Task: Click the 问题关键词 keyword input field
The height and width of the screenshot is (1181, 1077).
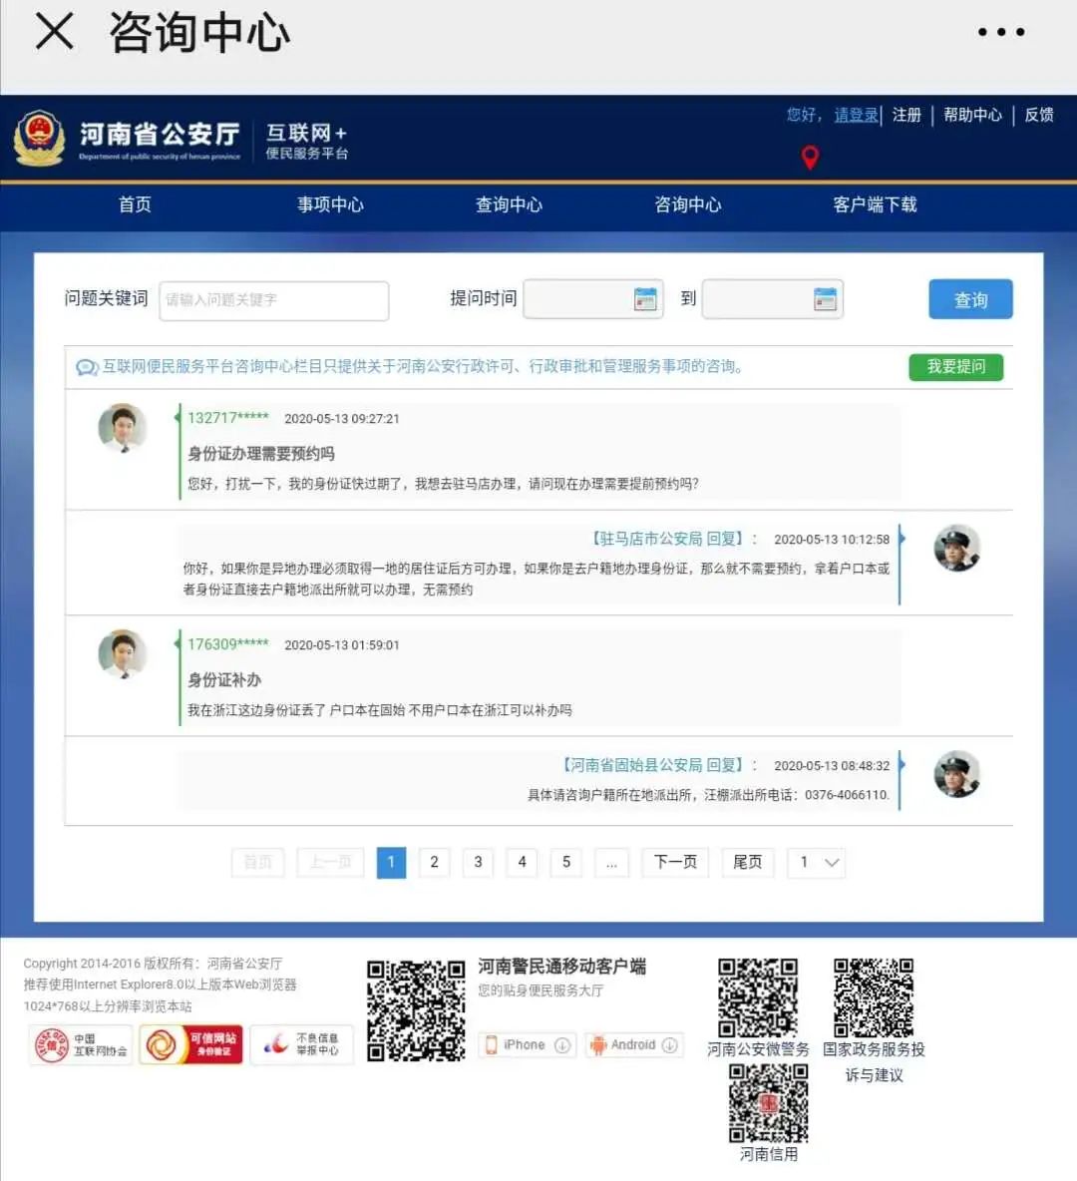Action: point(274,300)
